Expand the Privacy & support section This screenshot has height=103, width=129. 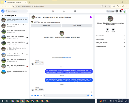110,46
